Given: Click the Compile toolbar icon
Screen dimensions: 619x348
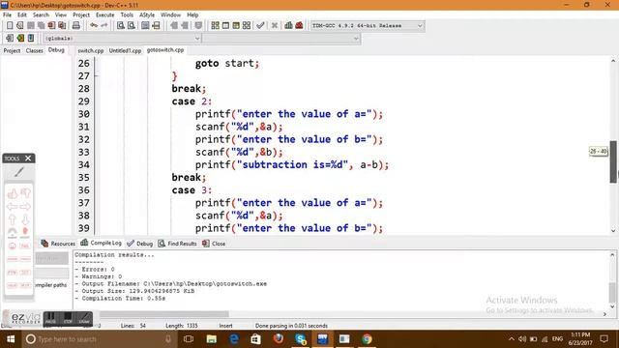Looking at the screenshot, I should (x=215, y=25).
